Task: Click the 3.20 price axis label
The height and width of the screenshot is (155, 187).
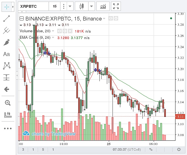Action: coord(180,69)
